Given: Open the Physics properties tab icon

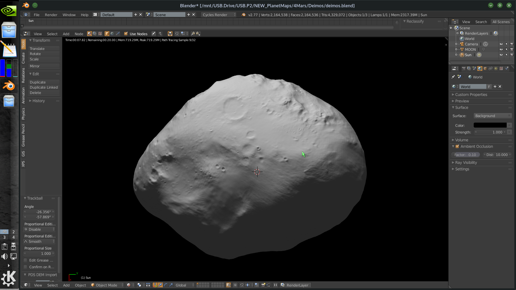Looking at the screenshot, I should (x=507, y=68).
